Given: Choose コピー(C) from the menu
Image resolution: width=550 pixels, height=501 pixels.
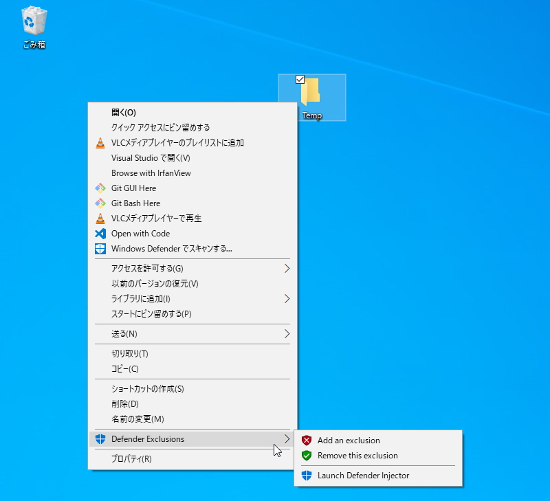Looking at the screenshot, I should pos(192,369).
